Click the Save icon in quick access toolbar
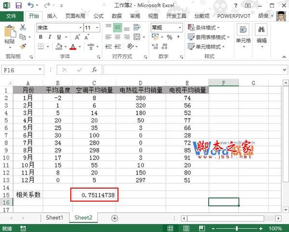289x232 pixels. tap(18, 5)
